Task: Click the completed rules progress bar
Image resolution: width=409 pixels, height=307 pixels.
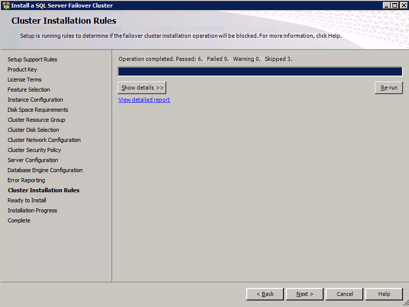Action: [x=260, y=71]
